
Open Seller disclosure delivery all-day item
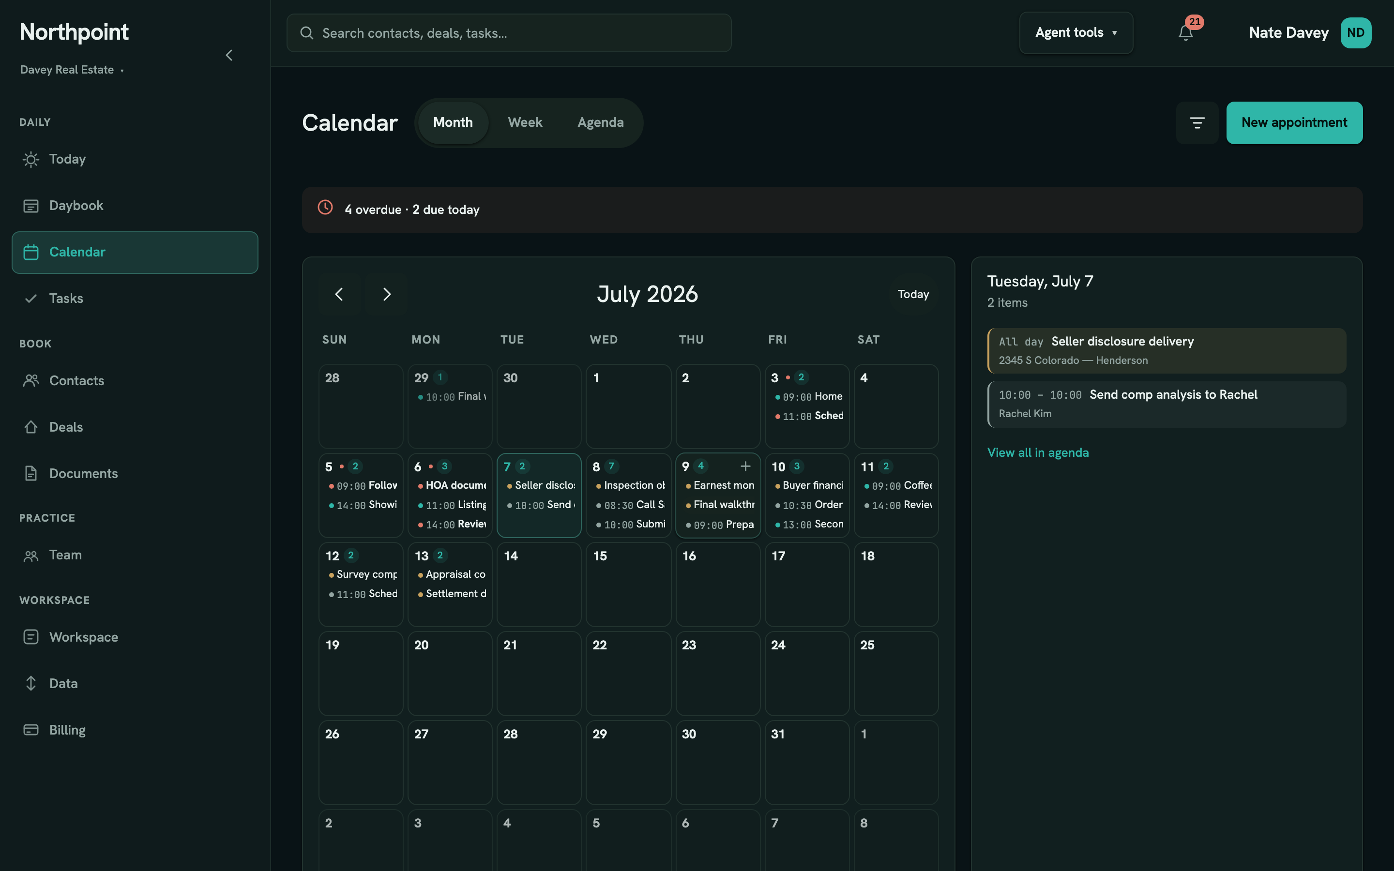click(1167, 351)
